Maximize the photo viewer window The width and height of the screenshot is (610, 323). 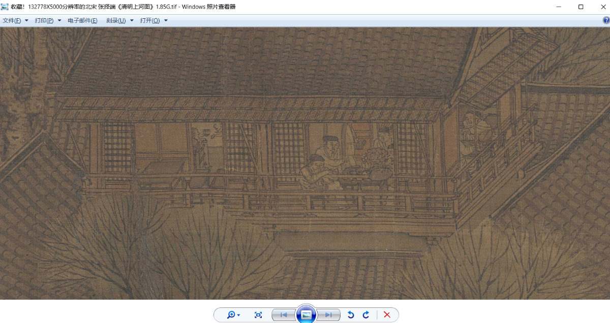click(x=581, y=7)
